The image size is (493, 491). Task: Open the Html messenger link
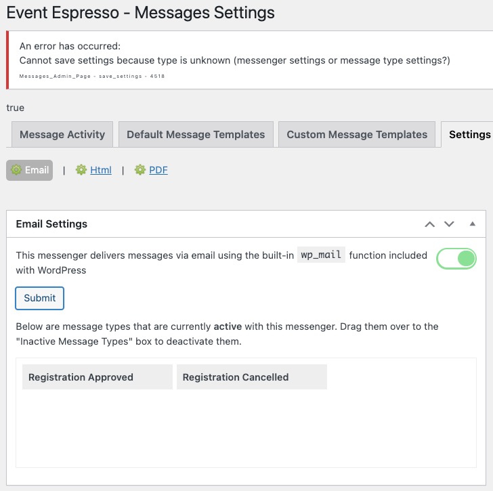pos(101,170)
